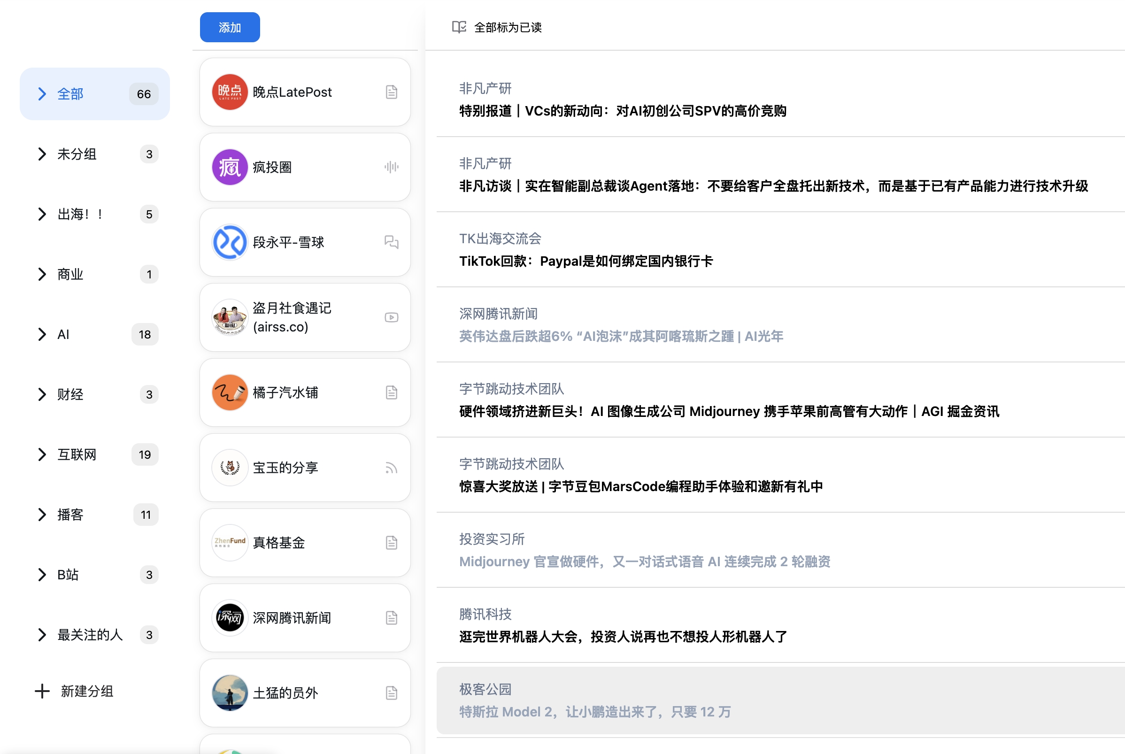1125x754 pixels.
Task: Expand the 播客 group arrow
Action: (42, 515)
